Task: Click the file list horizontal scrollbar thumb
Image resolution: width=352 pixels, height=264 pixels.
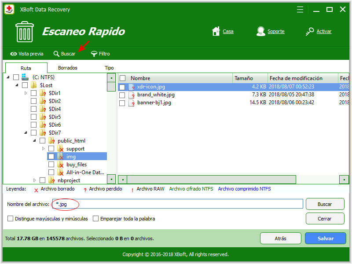Action: click(x=211, y=180)
